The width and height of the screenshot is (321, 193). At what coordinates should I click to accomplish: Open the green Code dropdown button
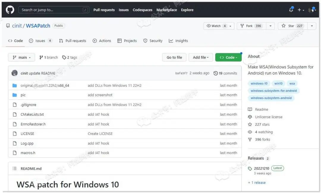(229, 57)
